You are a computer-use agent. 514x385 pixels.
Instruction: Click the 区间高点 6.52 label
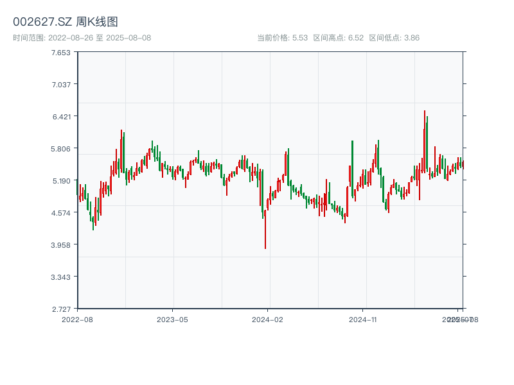pos(338,38)
